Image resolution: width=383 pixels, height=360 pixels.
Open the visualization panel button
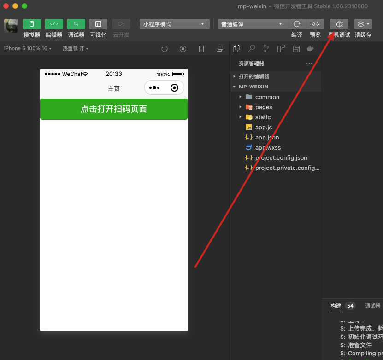(x=98, y=24)
